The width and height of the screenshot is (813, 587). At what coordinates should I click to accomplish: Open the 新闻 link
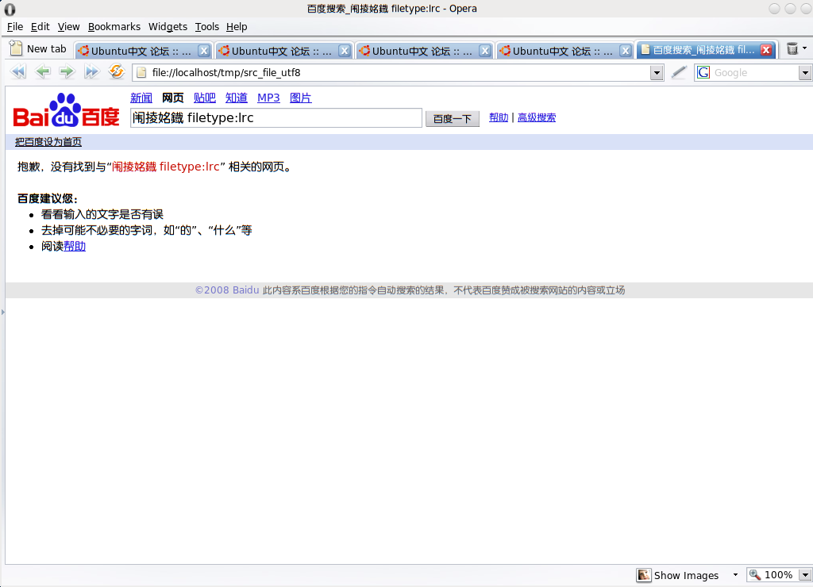[x=141, y=98]
